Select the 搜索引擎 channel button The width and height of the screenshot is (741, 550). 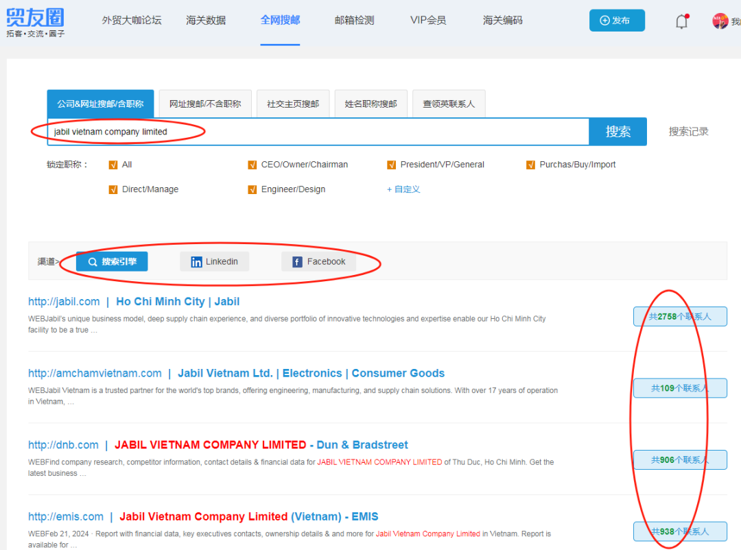[x=112, y=261]
